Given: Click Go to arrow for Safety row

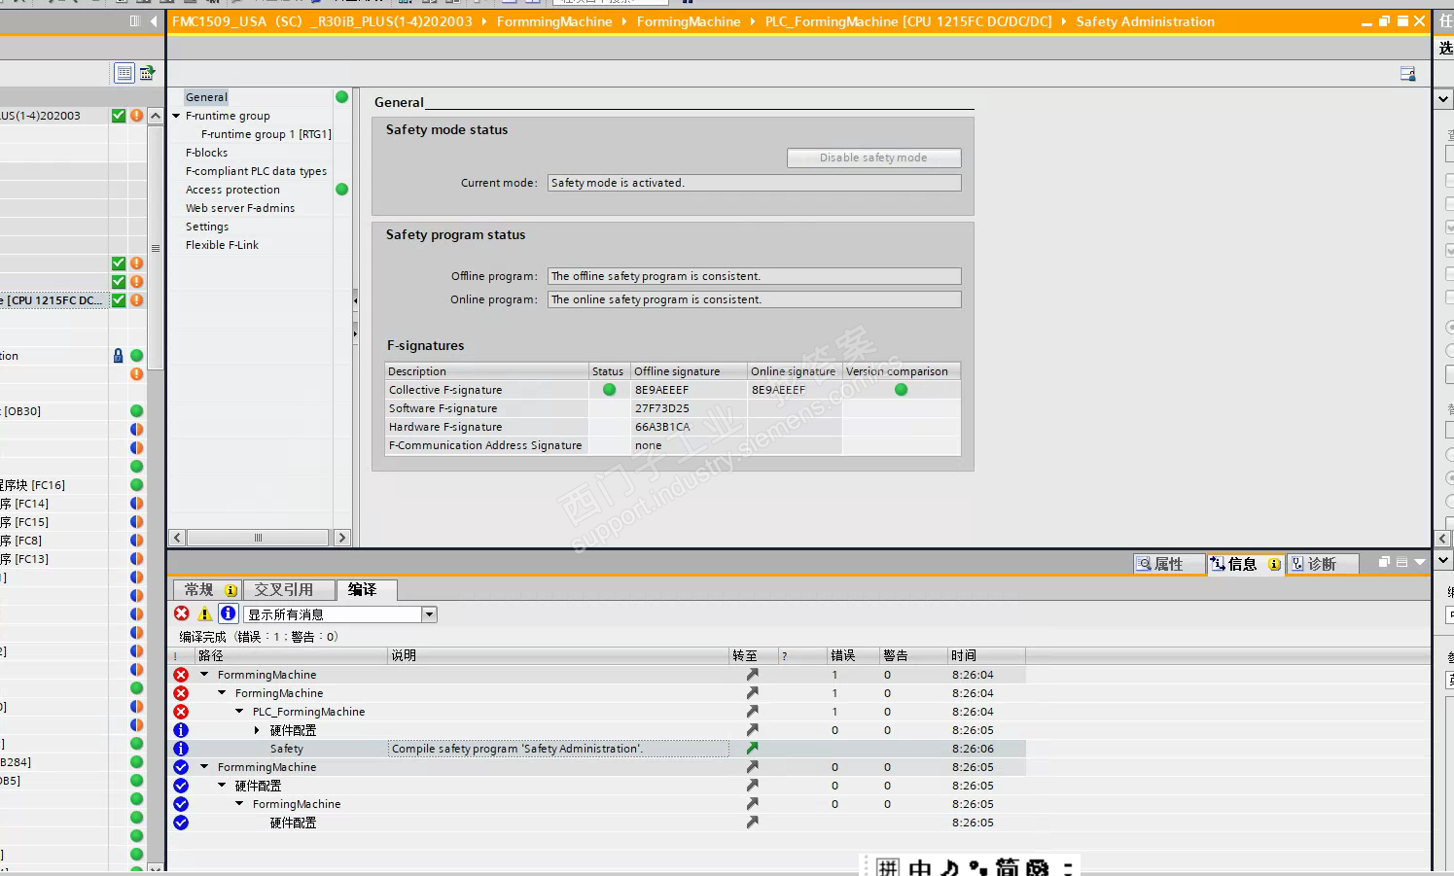Looking at the screenshot, I should pyautogui.click(x=752, y=749).
